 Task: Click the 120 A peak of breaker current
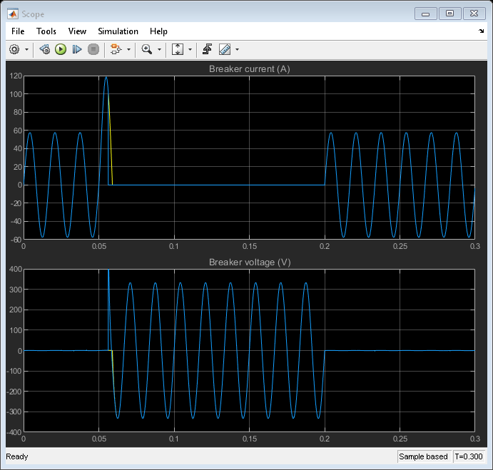[106, 78]
